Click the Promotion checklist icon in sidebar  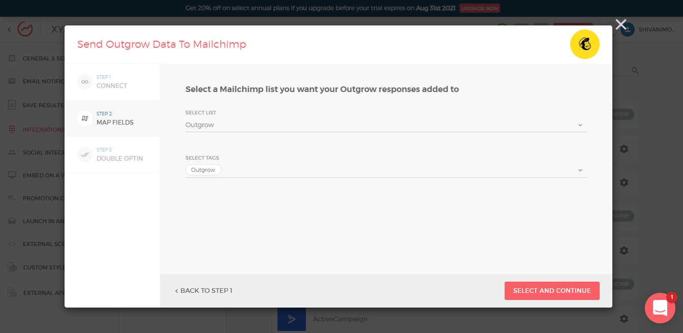coord(12,198)
